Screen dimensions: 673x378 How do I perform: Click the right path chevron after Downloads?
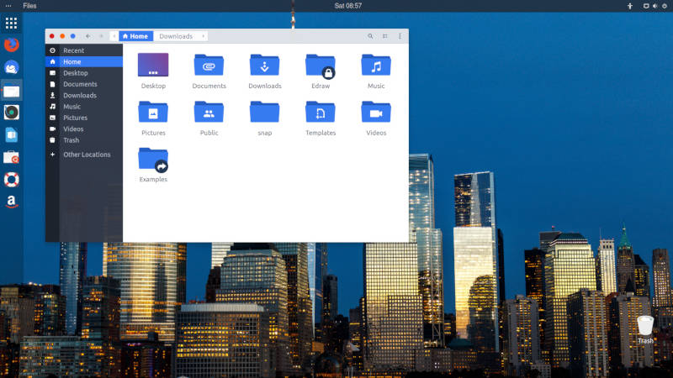(x=203, y=36)
